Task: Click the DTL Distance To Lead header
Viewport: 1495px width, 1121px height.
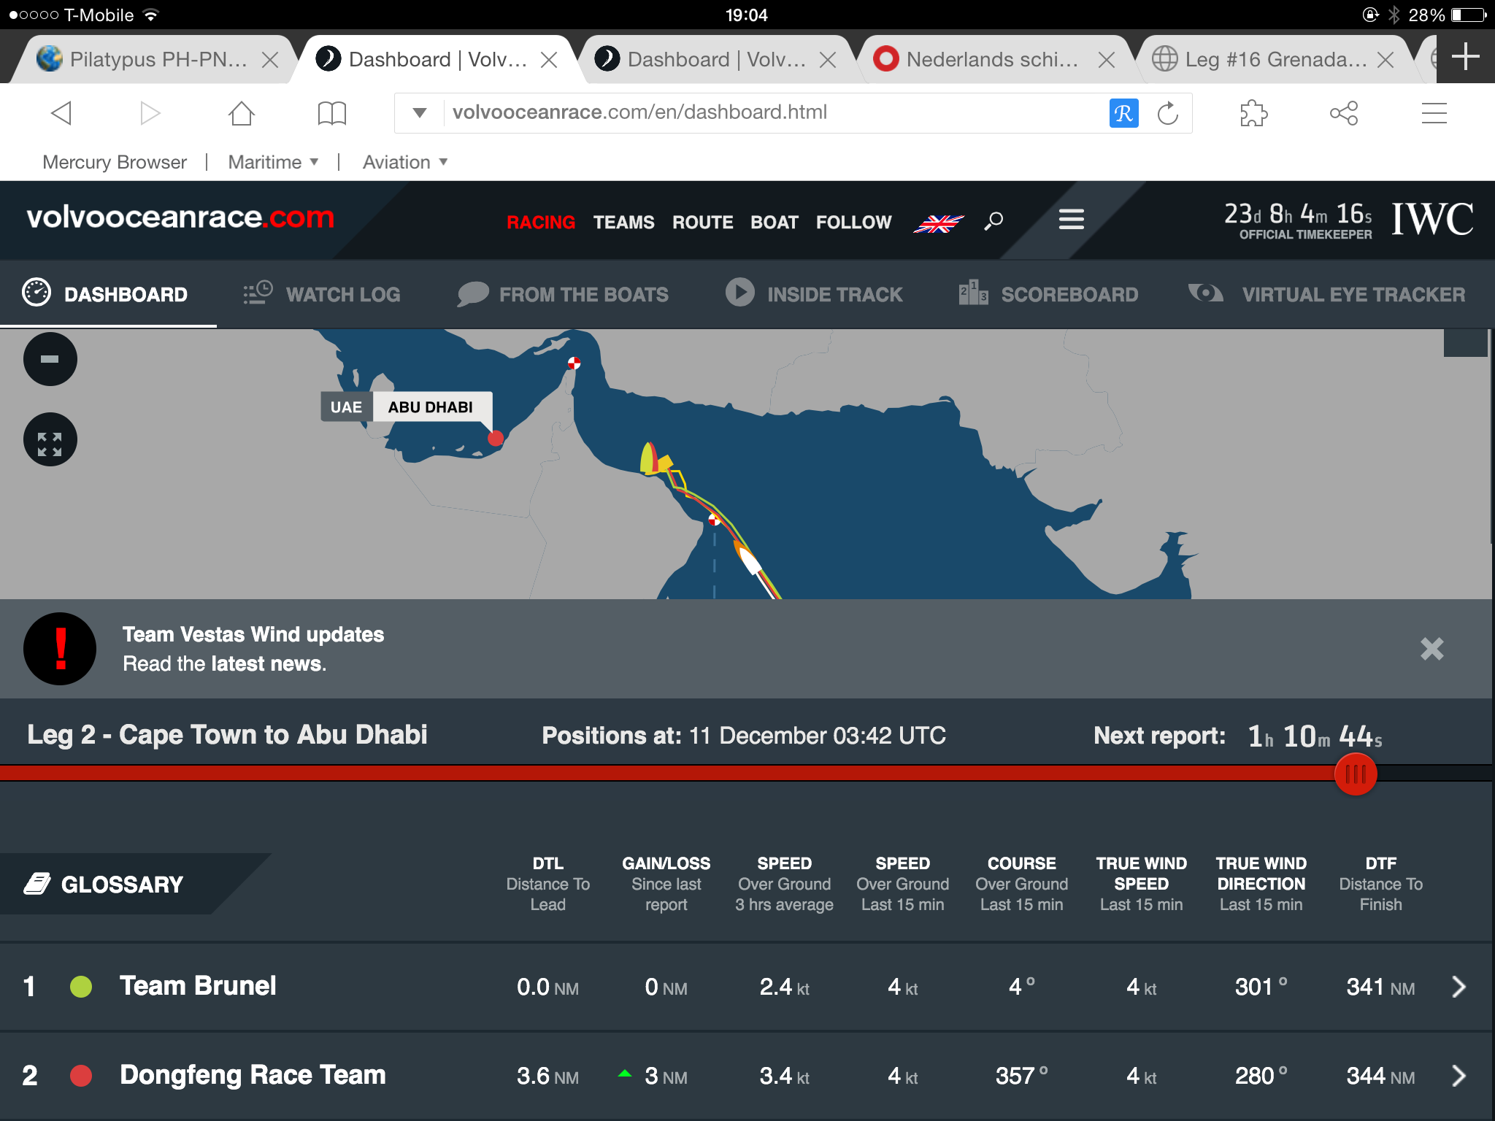Action: click(x=547, y=884)
